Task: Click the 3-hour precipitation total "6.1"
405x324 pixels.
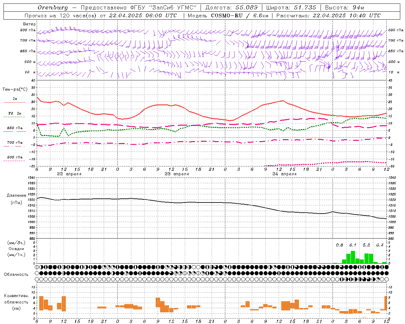Action: [353, 245]
